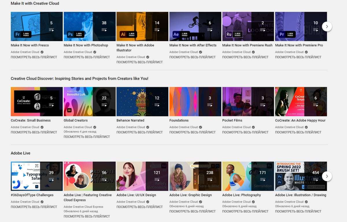Open Adobe Live: UI/UX Design title

[x=136, y=195]
